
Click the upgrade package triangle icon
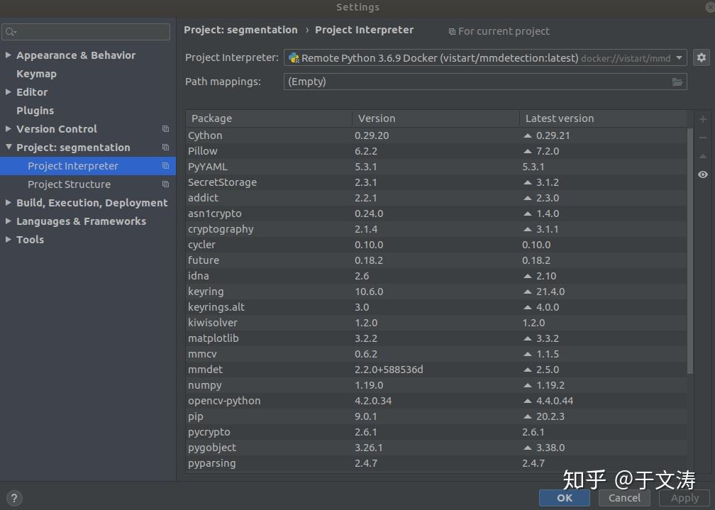(x=703, y=156)
